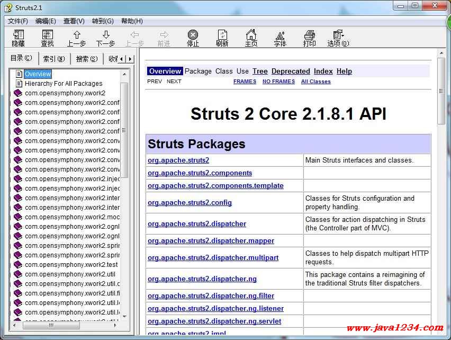
Task: Open the org.apache.struts2.components.template link
Action: click(215, 185)
